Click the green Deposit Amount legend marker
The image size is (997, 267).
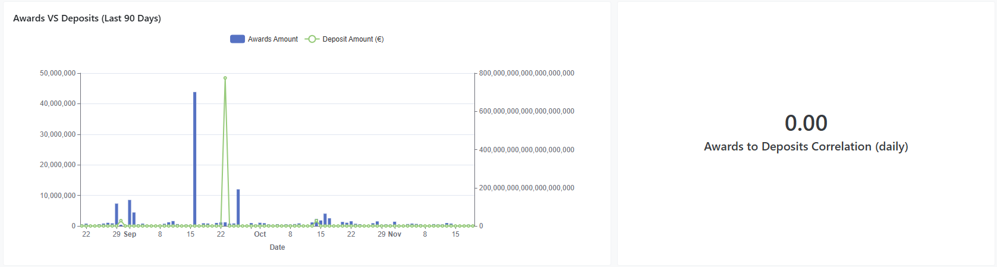[312, 39]
